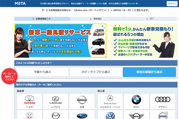Image resolution: width=179 pixels, height=119 pixels.
Task: Switch to 特定の車種から選ぶ tab
Action: pos(149,72)
